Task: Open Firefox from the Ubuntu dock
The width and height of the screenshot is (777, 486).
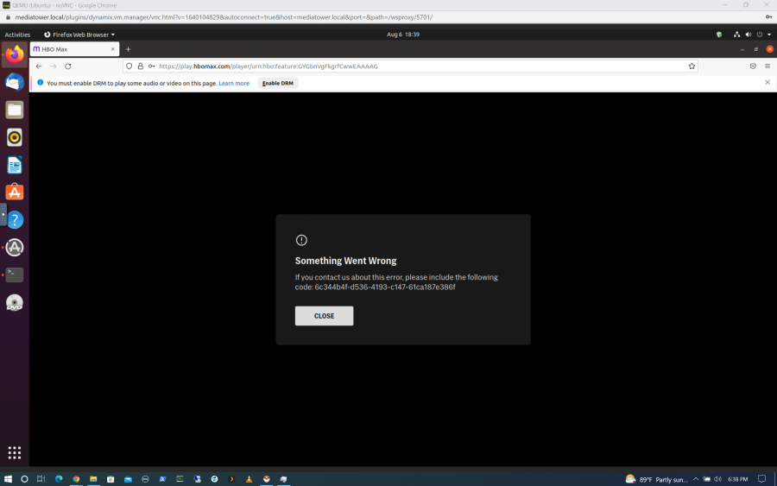Action: tap(15, 54)
